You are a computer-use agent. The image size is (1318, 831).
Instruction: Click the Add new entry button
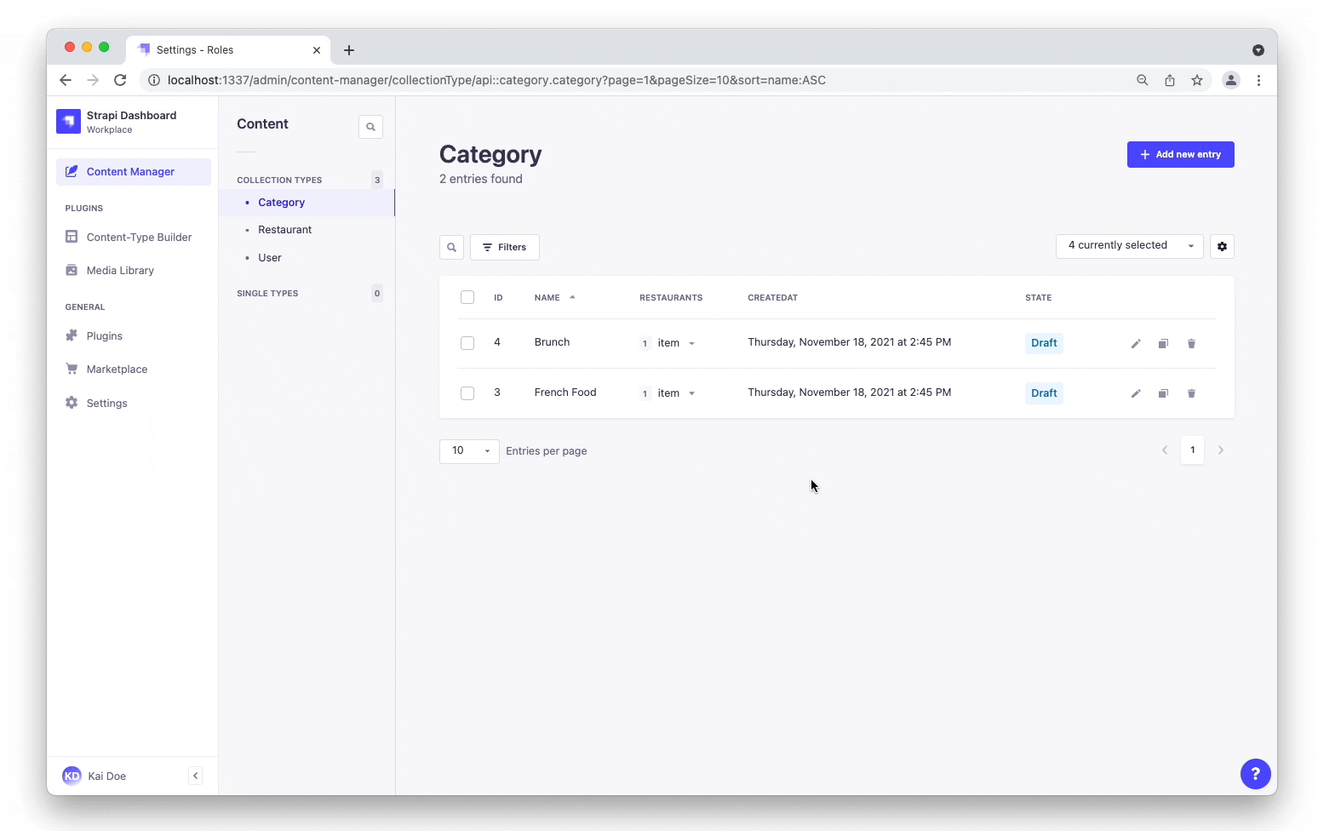(1180, 154)
